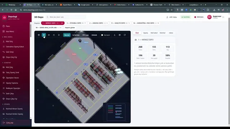This screenshot has height=129, width=230.
Task: Open the browser downloads icon
Action: (214, 10)
